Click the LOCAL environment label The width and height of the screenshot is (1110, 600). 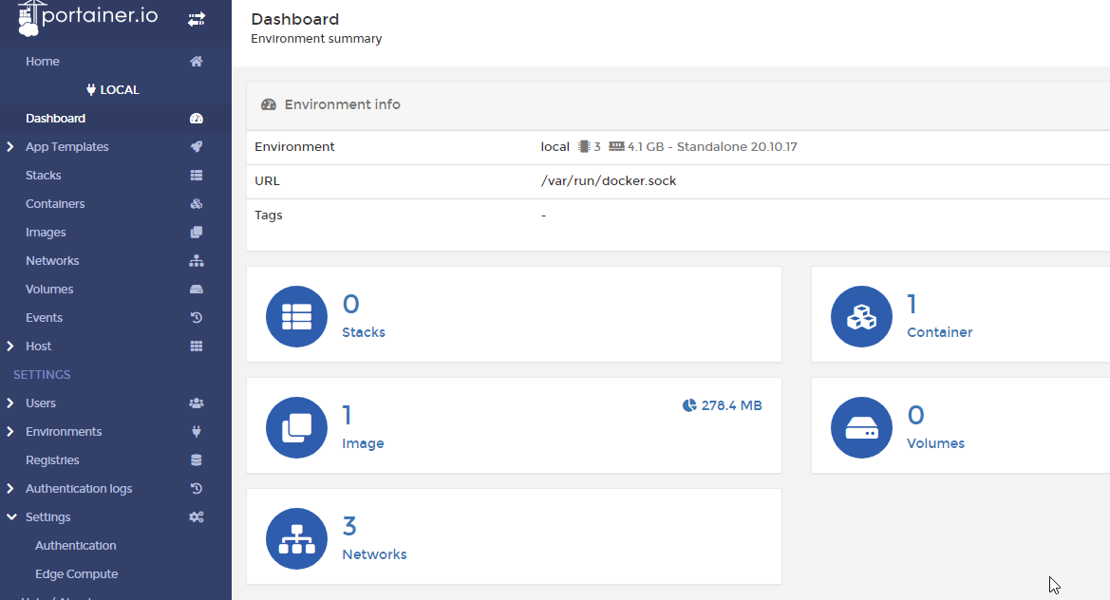click(113, 90)
